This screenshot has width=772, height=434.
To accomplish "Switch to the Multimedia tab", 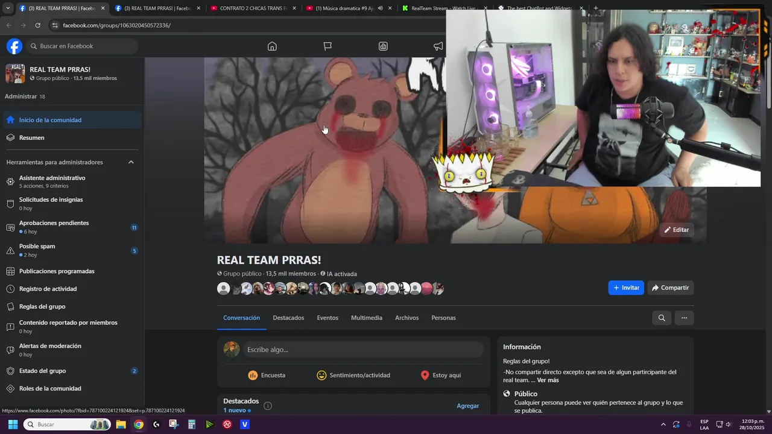I will click(x=367, y=318).
